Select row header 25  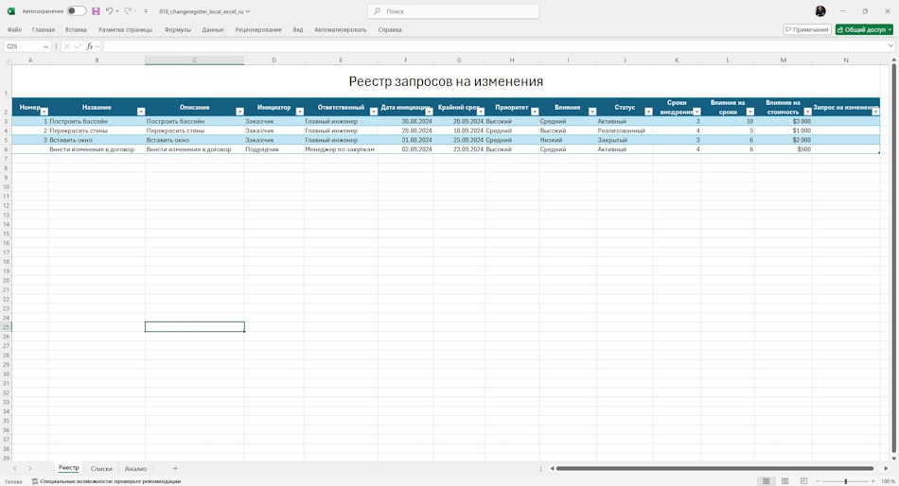tap(7, 327)
